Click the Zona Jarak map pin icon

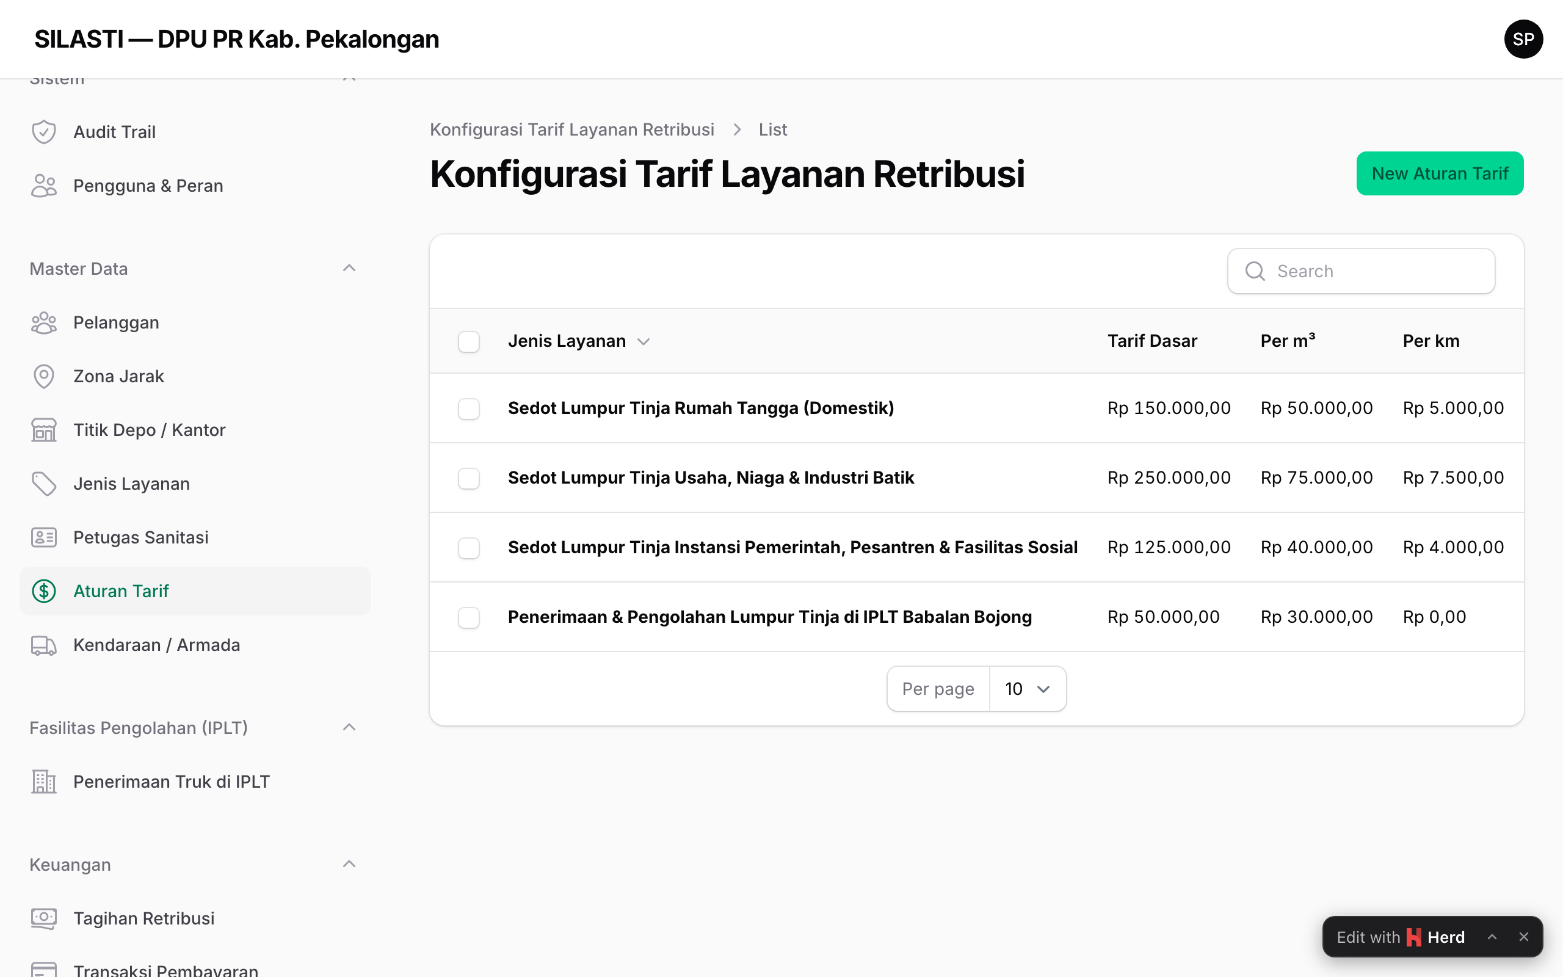(x=44, y=376)
